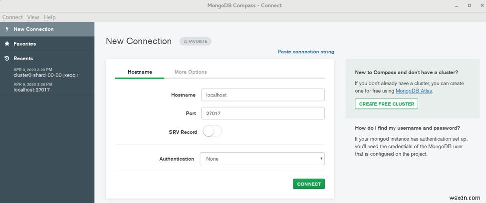Minimize the MongoDB Compass window
This screenshot has width=486, height=203.
(x=458, y=5)
